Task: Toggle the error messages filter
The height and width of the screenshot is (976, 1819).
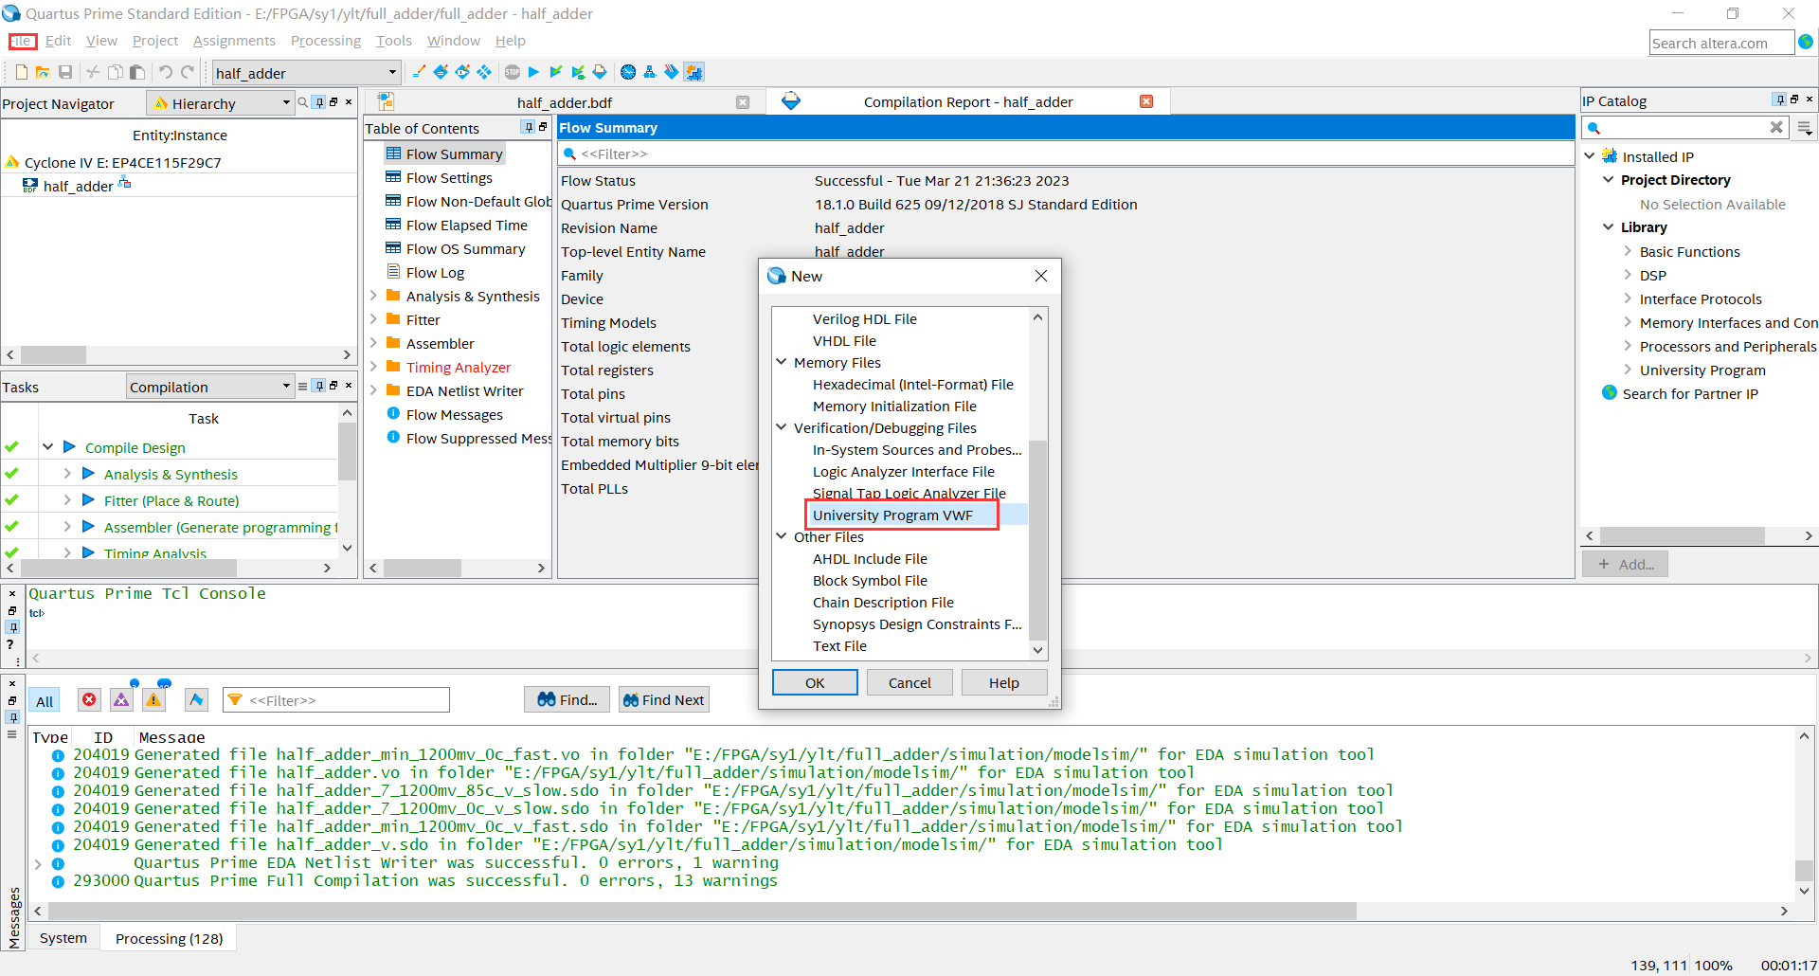Action: tap(89, 699)
